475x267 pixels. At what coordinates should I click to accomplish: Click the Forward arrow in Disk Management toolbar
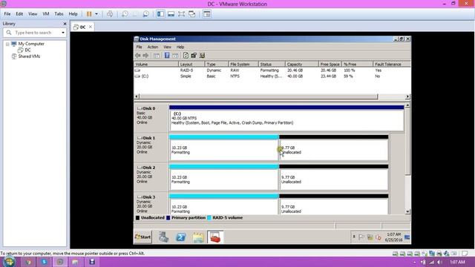coord(145,56)
